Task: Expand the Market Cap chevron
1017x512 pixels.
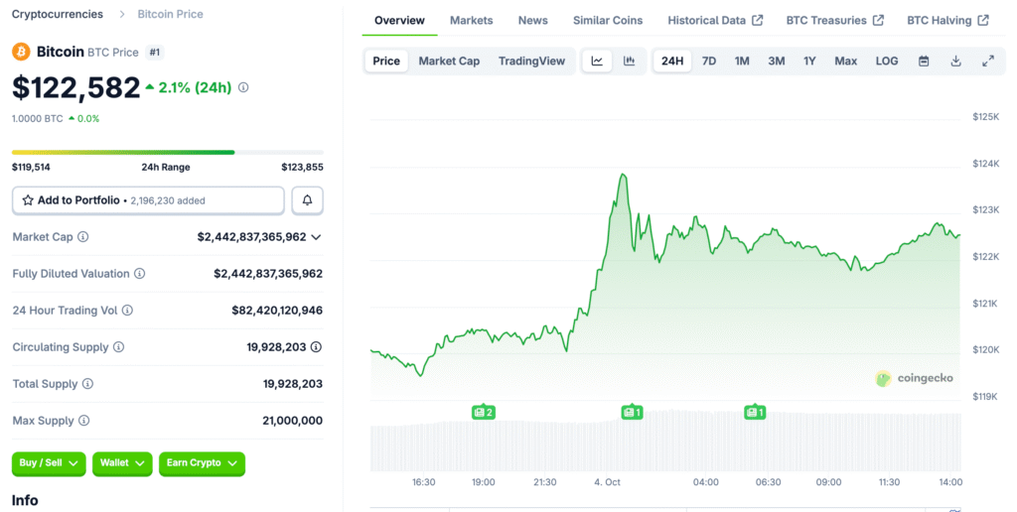Action: [316, 237]
